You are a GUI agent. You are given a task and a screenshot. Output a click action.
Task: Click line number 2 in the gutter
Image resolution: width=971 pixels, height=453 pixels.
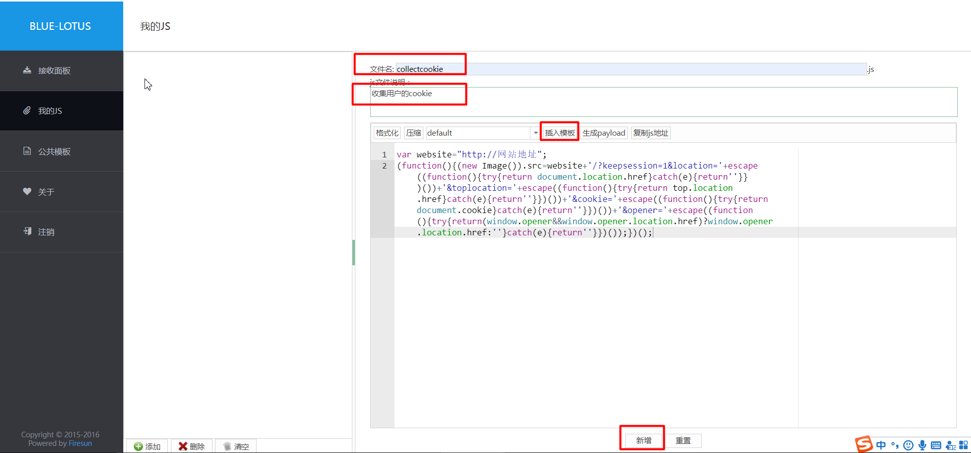384,166
